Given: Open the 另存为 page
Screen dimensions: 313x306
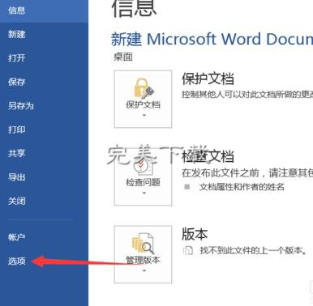Looking at the screenshot, I should pos(21,105).
